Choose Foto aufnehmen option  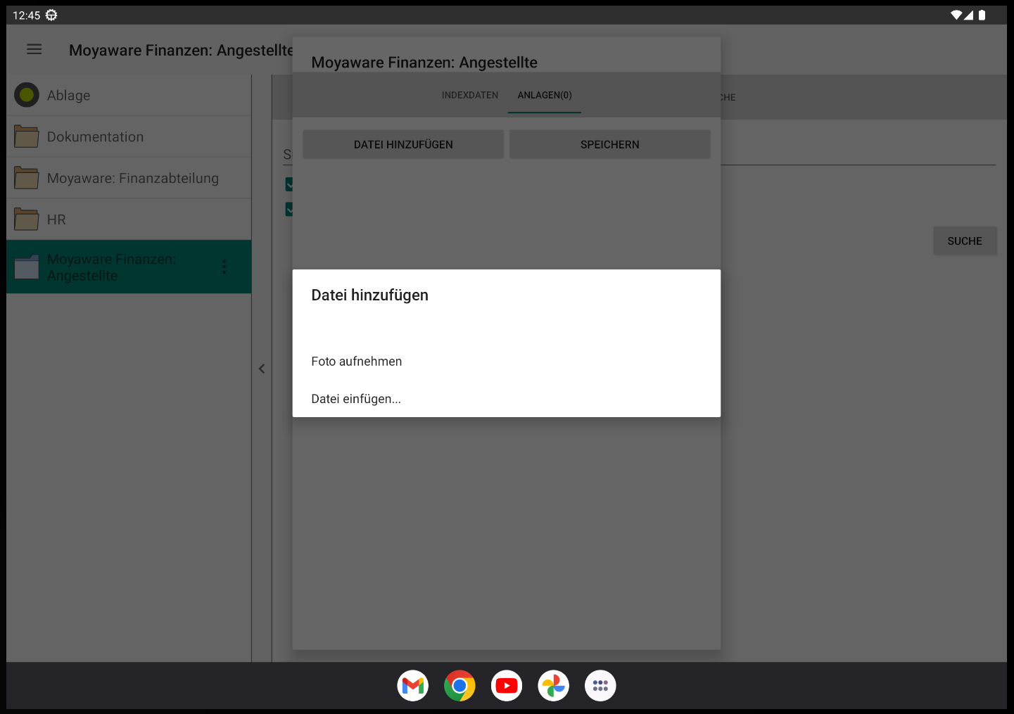tap(507, 361)
